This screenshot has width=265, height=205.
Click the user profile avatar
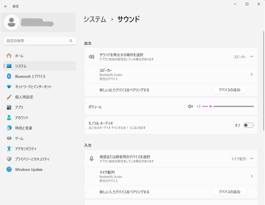pos(12,22)
